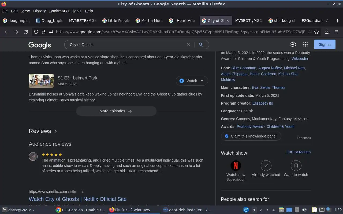Open tracking protection shield icon

click(36, 32)
